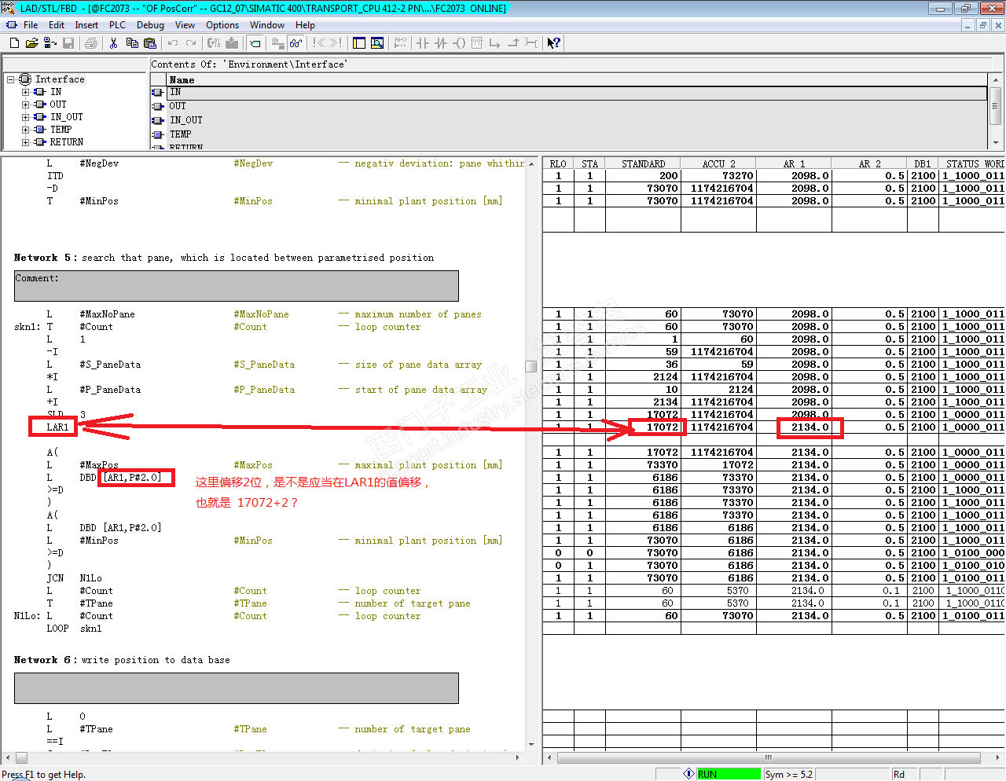Open the Insert menu

tap(86, 25)
